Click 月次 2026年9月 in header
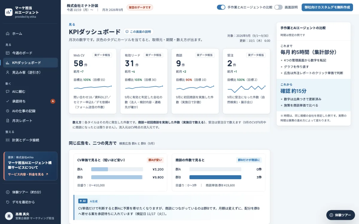Viewport: 359px width, 224px height. click(x=112, y=10)
